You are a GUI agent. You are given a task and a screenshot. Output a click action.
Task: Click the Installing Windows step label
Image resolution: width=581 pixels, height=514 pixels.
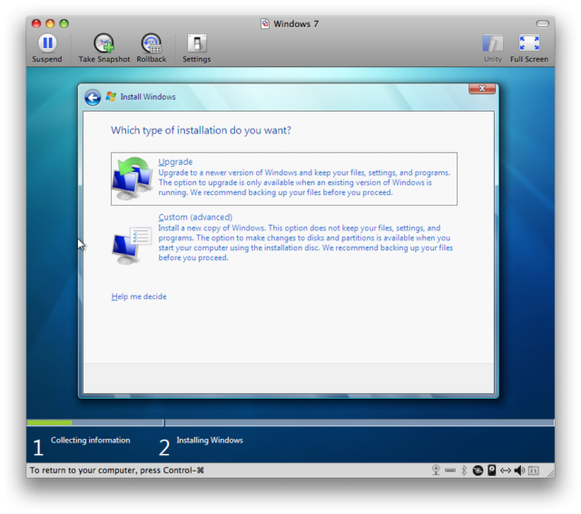[x=210, y=440]
